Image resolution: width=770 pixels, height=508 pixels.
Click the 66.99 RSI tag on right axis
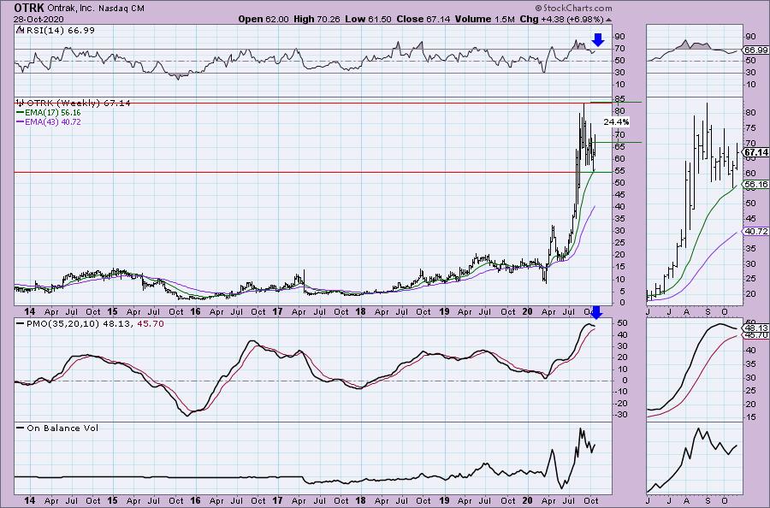755,50
